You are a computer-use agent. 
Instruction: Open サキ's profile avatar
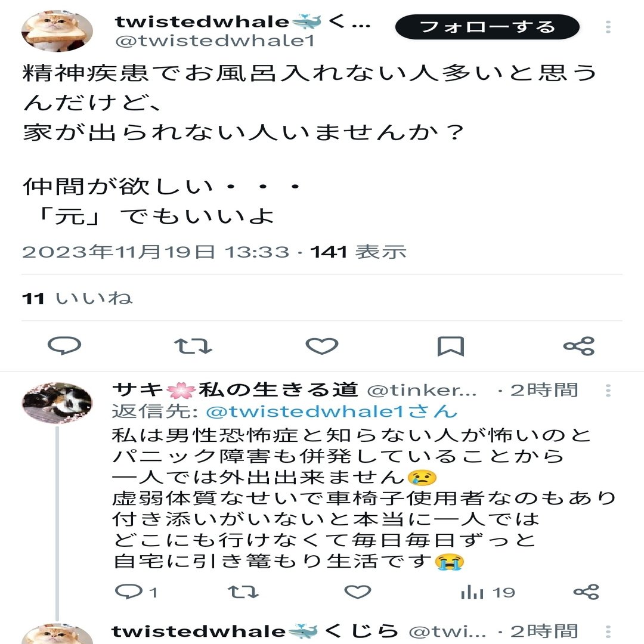pyautogui.click(x=57, y=402)
